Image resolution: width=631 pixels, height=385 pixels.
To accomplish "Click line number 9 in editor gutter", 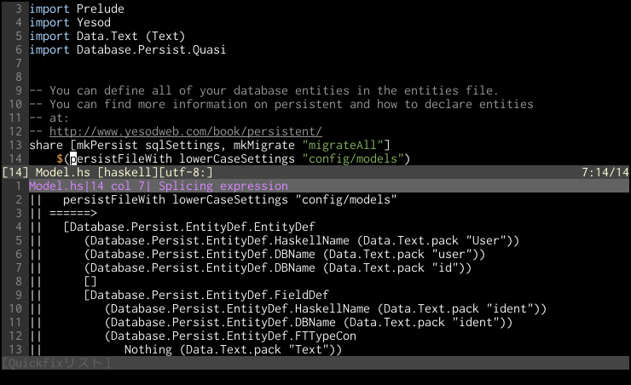I will 18,90.
